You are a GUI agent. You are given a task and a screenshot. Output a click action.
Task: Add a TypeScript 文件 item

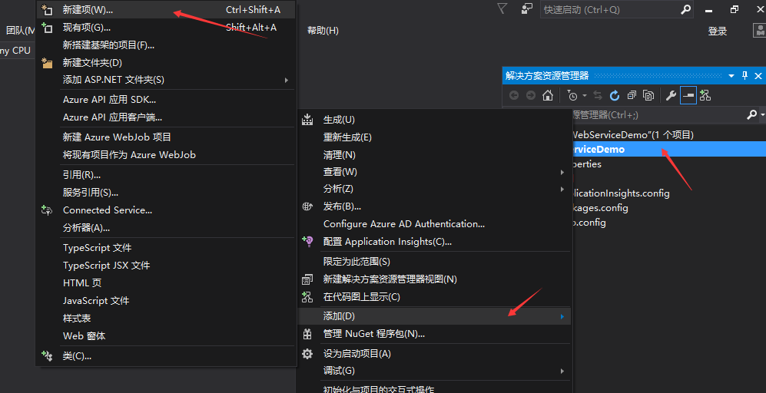pyautogui.click(x=166, y=247)
